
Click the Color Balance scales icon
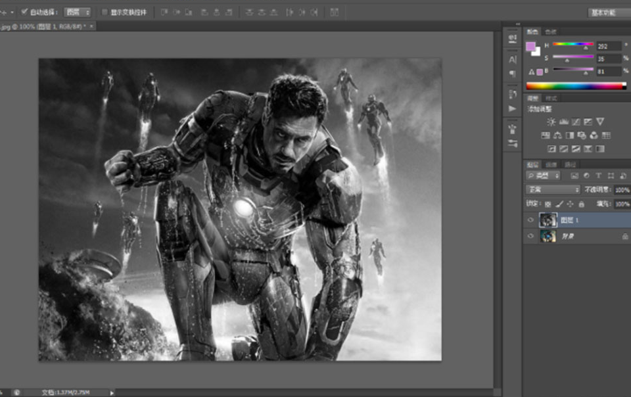[557, 135]
